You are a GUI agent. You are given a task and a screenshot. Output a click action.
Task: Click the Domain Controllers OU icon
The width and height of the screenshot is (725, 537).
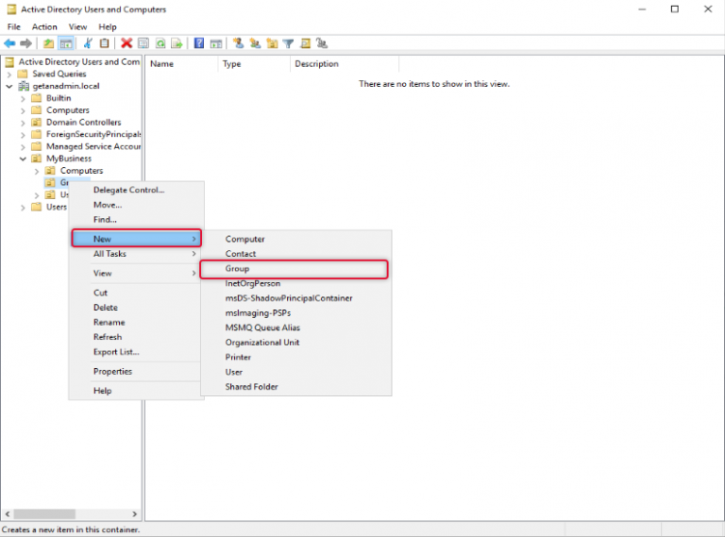[x=37, y=123]
